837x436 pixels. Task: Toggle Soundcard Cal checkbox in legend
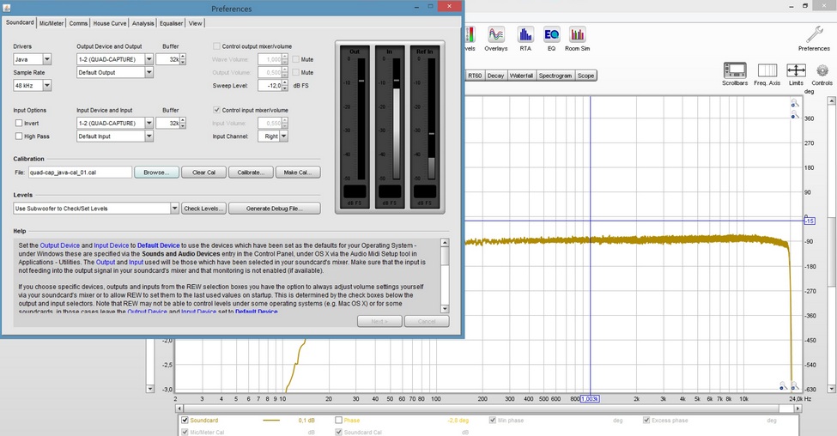pos(338,432)
